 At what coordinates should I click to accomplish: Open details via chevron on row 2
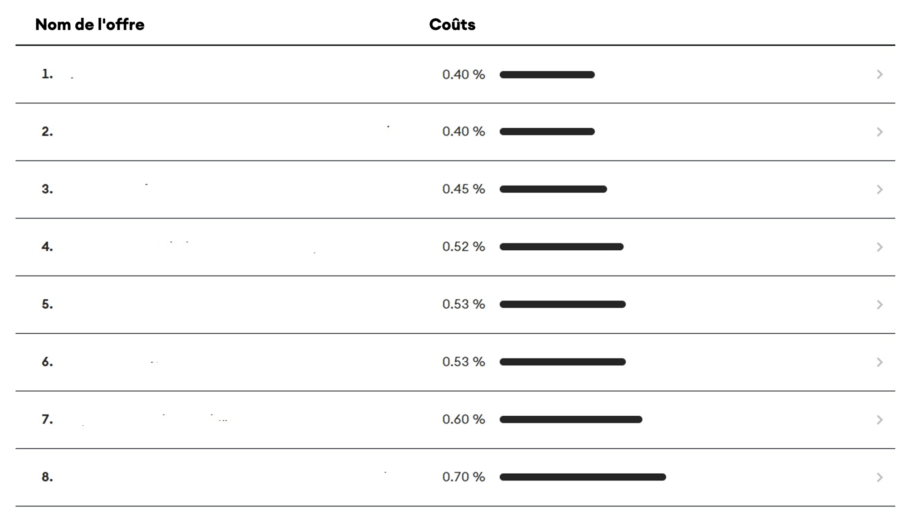(x=879, y=132)
